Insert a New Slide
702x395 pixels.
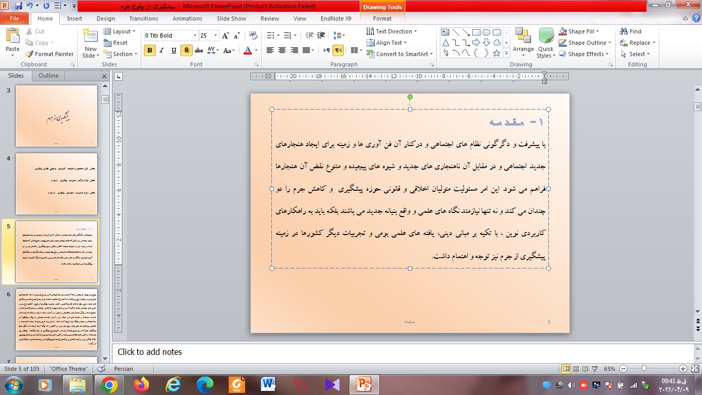[90, 43]
